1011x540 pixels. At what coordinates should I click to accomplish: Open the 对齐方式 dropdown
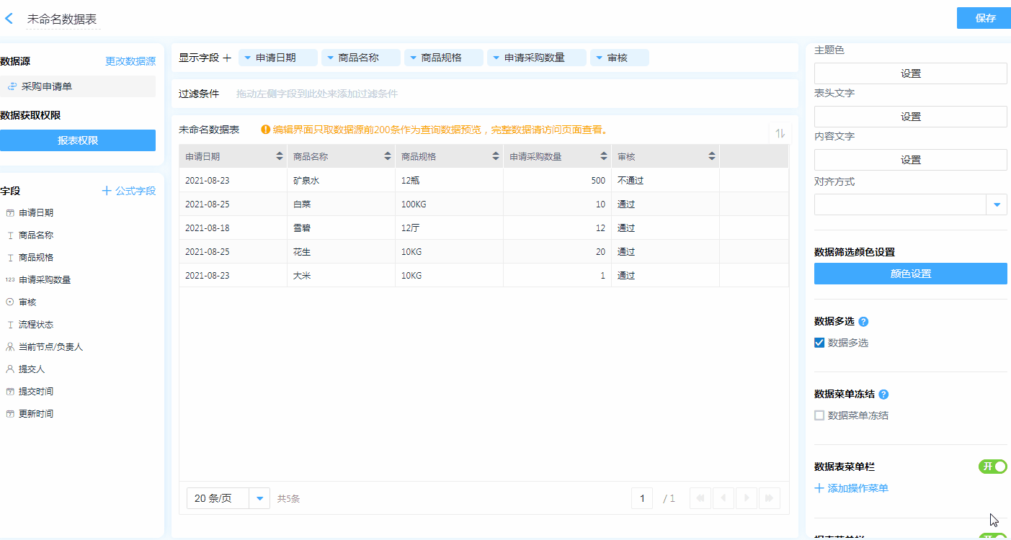[997, 205]
